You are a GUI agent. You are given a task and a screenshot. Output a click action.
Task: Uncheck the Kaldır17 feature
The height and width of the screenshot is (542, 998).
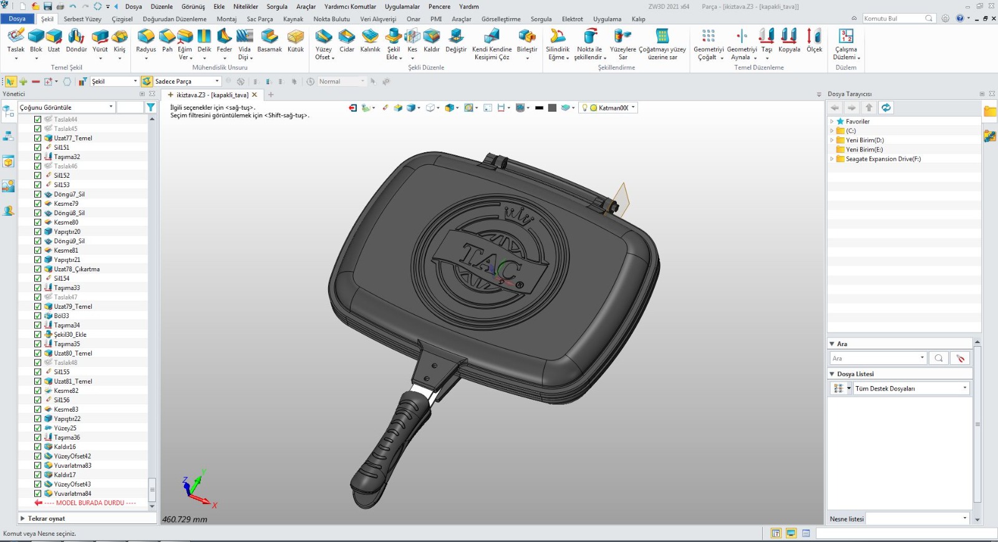coord(38,475)
